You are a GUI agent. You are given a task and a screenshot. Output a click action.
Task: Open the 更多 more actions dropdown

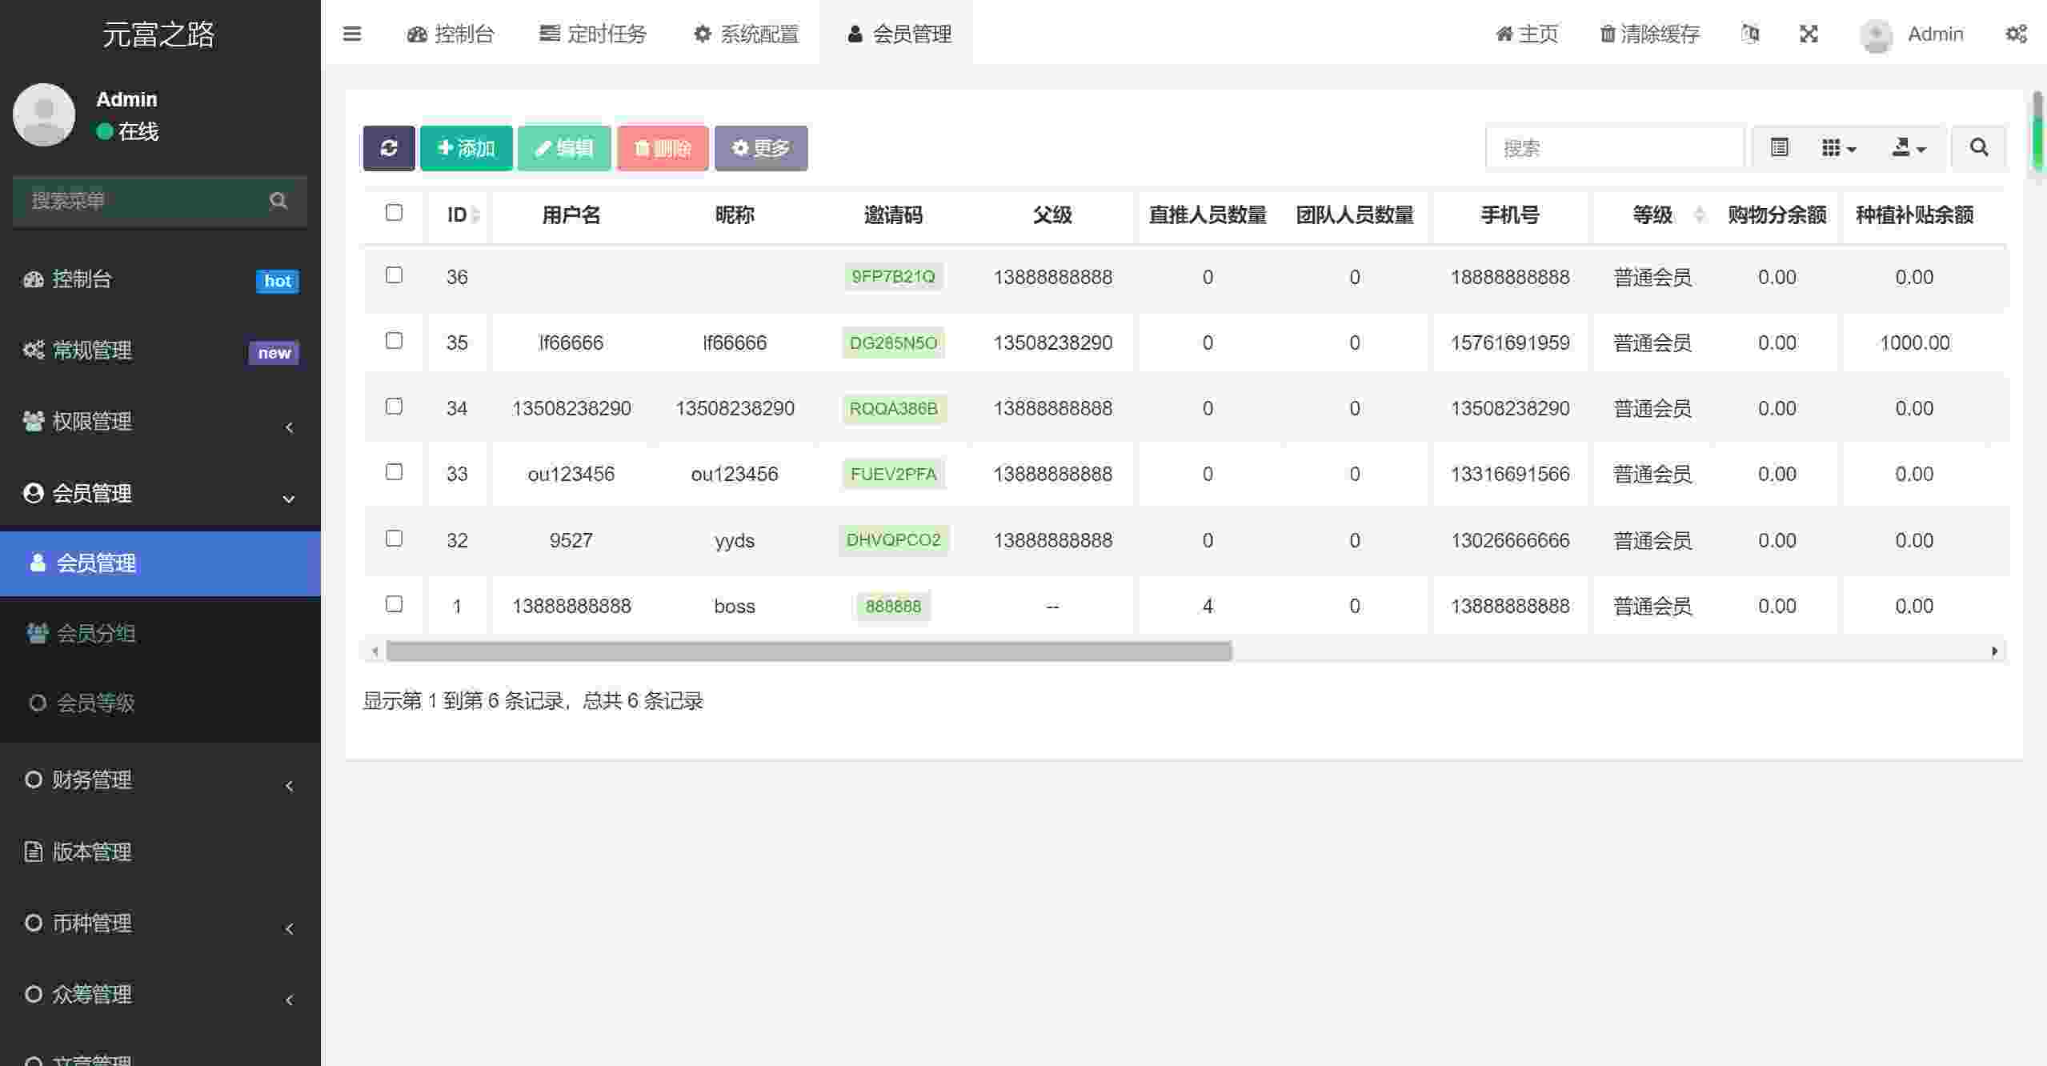(x=761, y=148)
